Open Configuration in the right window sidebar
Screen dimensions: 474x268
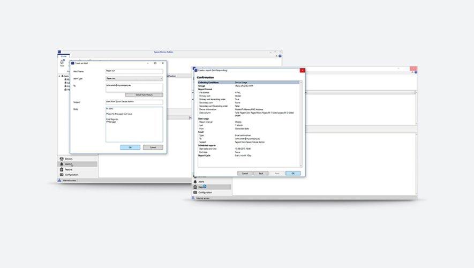(204, 192)
